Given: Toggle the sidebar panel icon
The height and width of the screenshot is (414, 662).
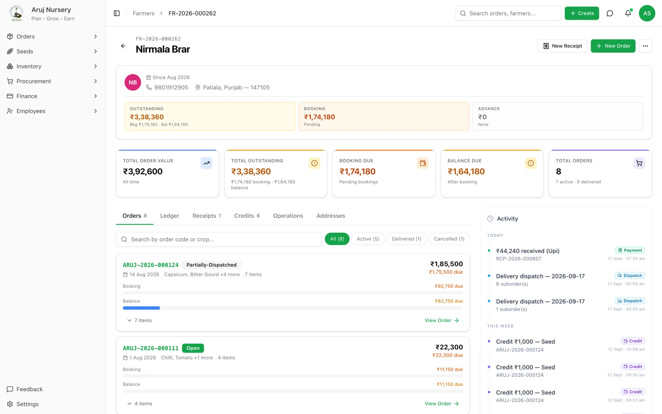Looking at the screenshot, I should pyautogui.click(x=117, y=13).
